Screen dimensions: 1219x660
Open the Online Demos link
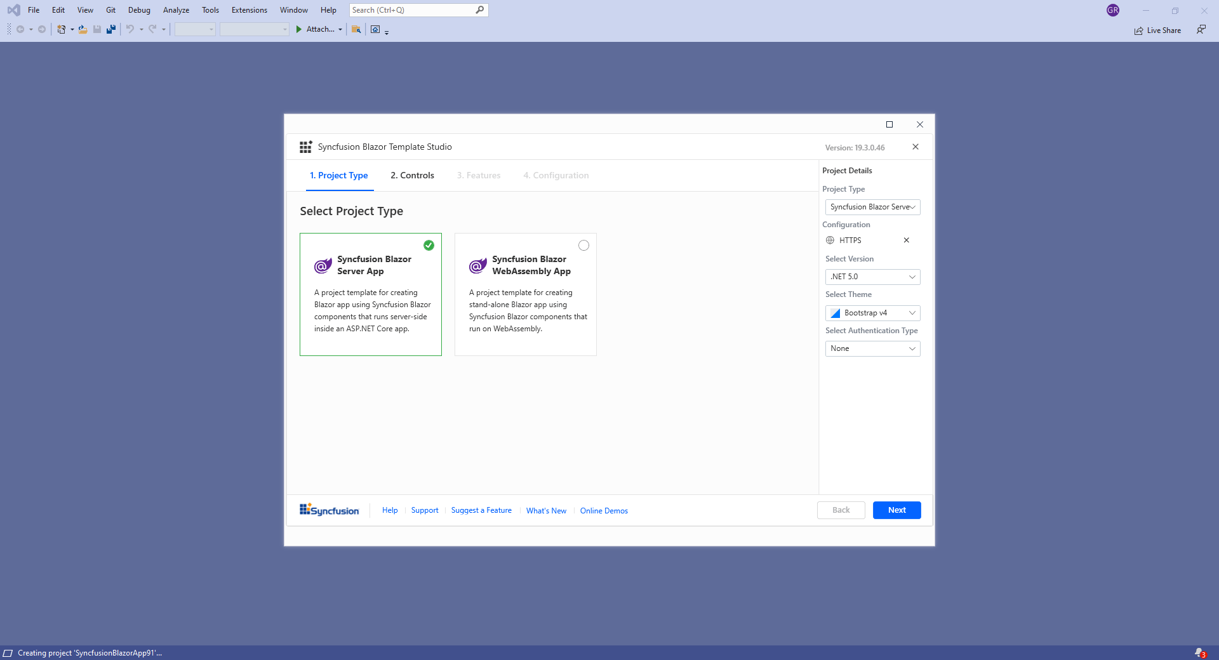pos(603,510)
